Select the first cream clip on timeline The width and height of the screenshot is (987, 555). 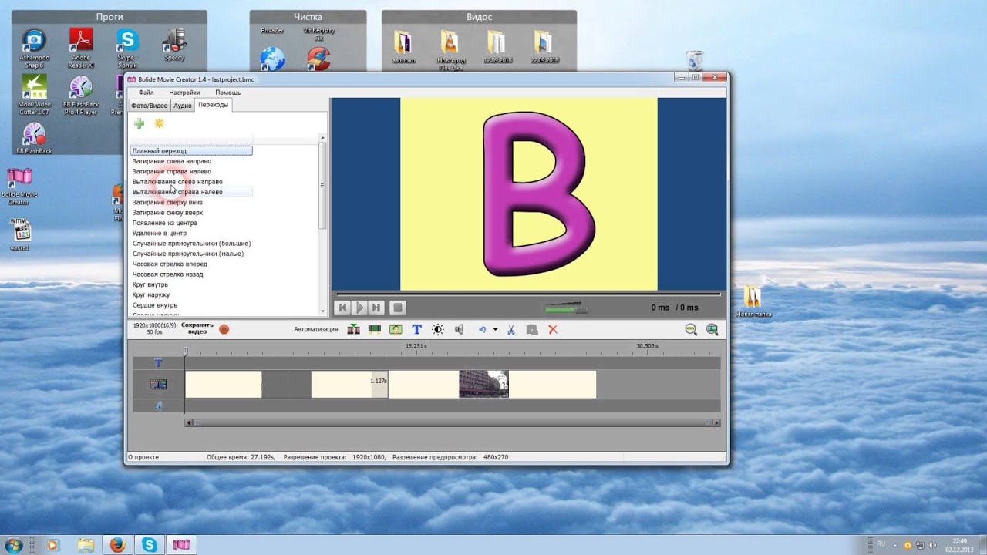224,384
